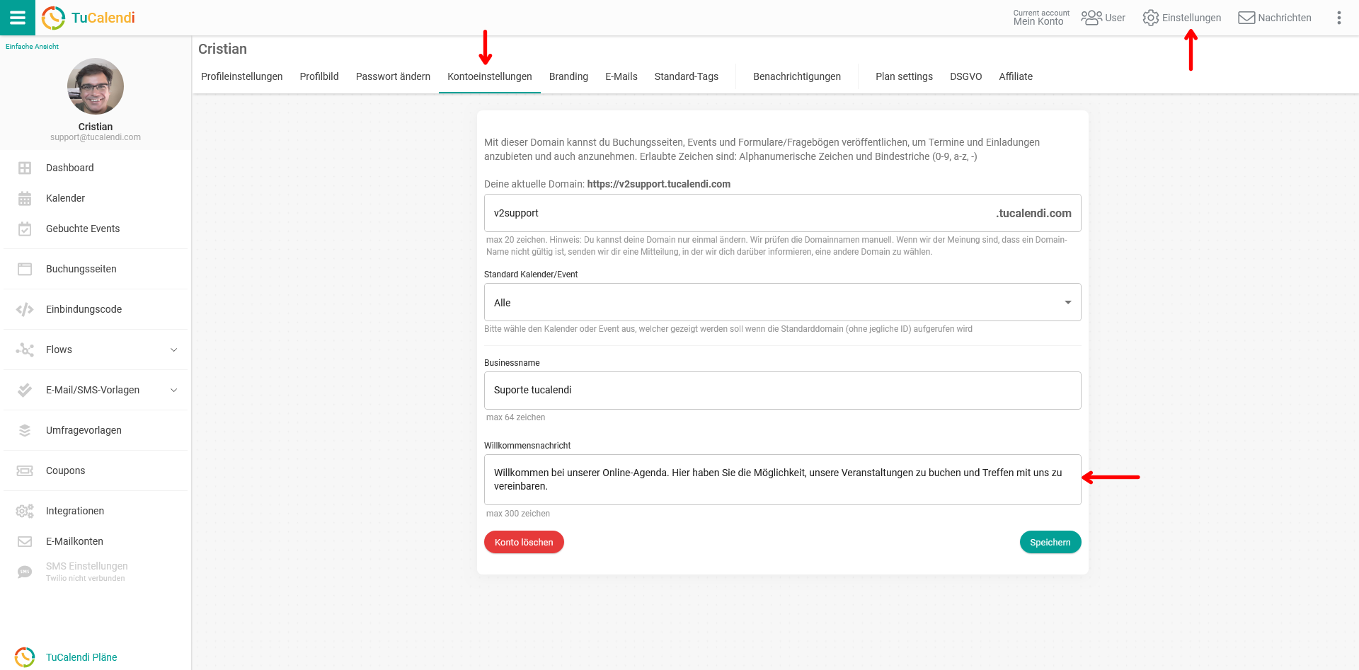This screenshot has width=1359, height=670.
Task: Click the User group icon
Action: coord(1091,18)
